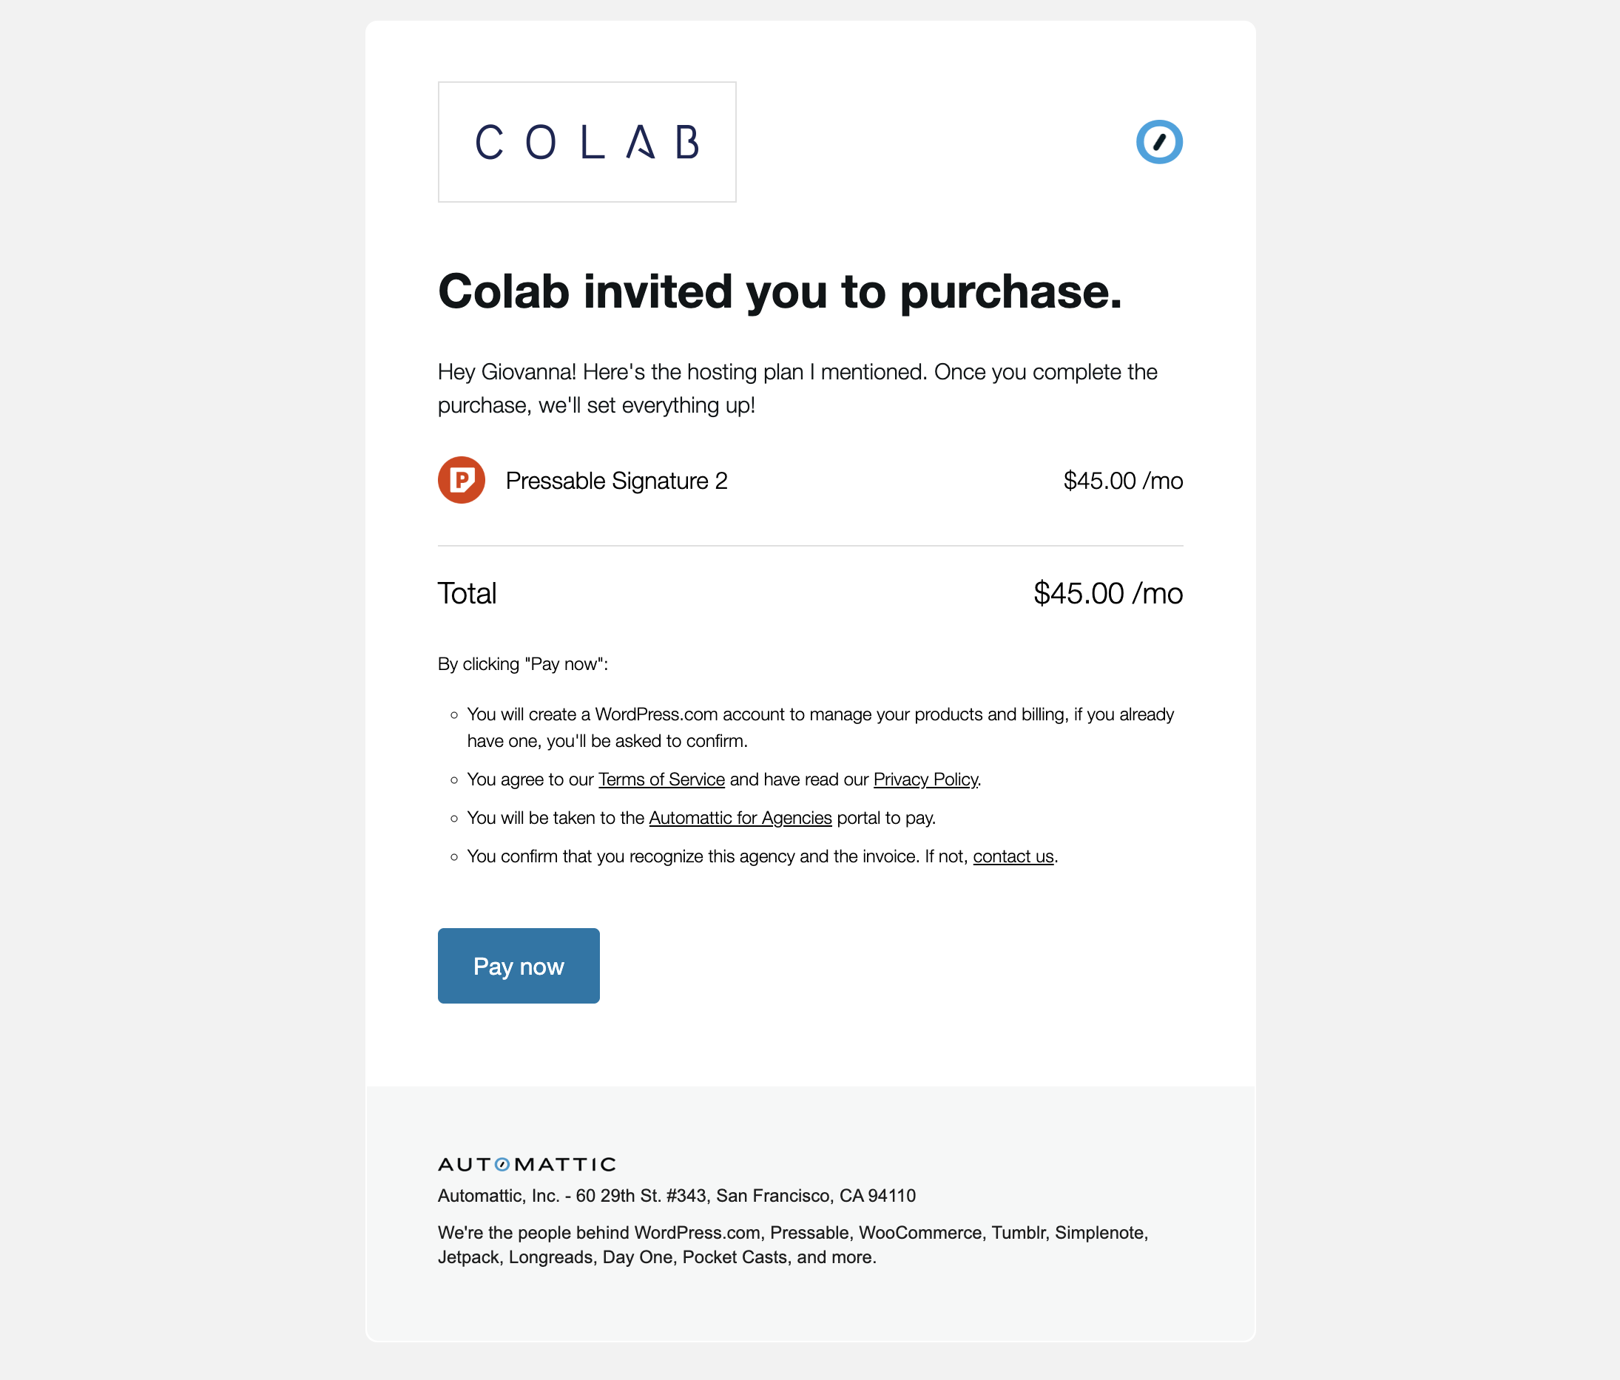Open the Terms of Service link
Viewport: 1620px width, 1380px height.
point(661,779)
